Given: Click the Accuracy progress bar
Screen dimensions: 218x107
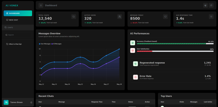Looking at the screenshot, I should click(x=175, y=44).
